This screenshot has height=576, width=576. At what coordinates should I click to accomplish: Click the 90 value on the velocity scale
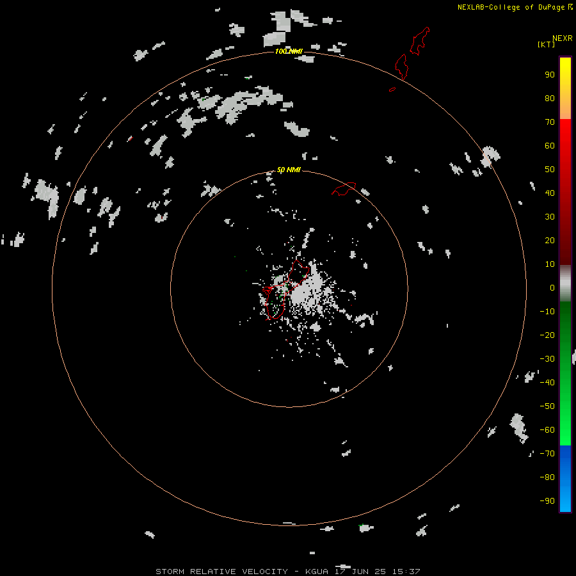(x=550, y=75)
